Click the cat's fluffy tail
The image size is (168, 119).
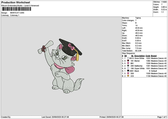pos(79,84)
